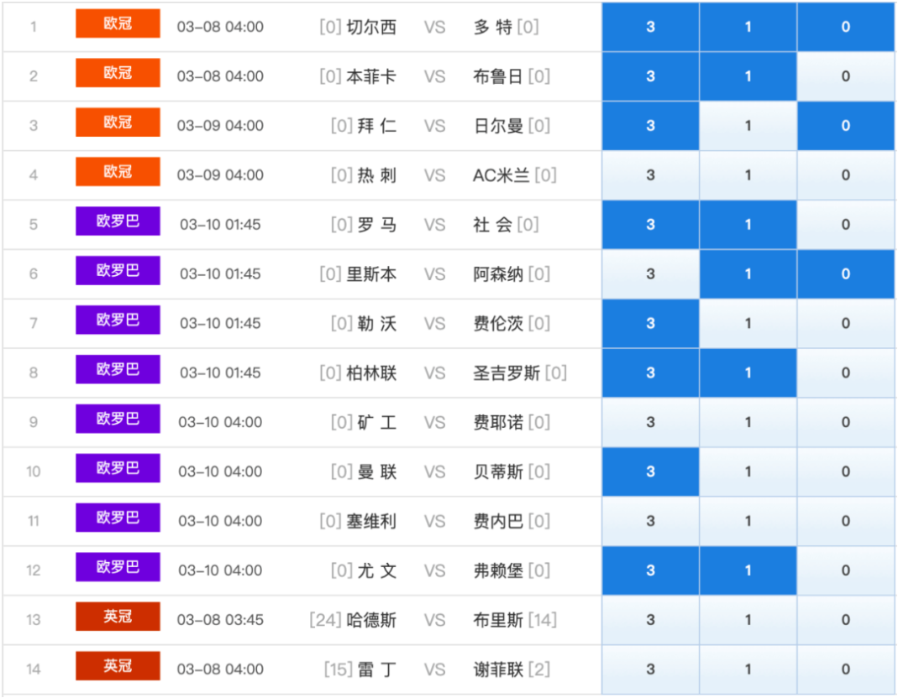The height and width of the screenshot is (698, 898).
Task: Toggle option 3 for 拜仁 vs 日尔曼
Action: click(650, 126)
